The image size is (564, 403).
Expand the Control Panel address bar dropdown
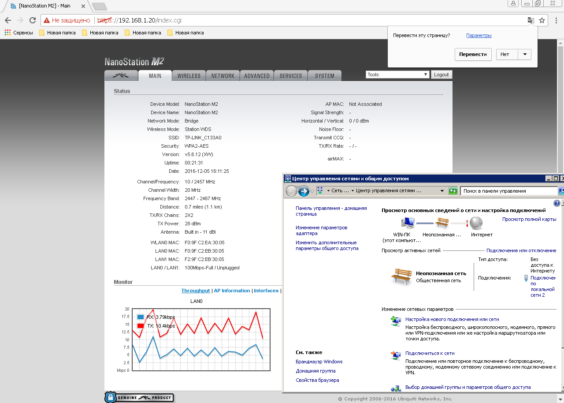point(442,191)
